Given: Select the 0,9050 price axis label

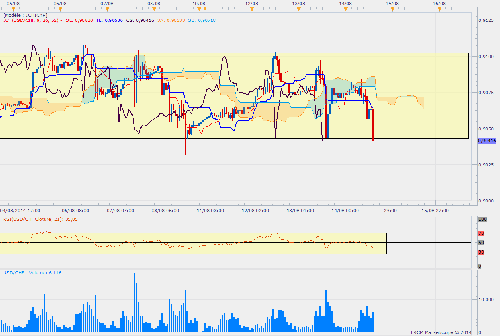Looking at the screenshot, I should pos(486,129).
